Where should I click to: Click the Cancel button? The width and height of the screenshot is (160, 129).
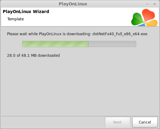click(x=145, y=122)
